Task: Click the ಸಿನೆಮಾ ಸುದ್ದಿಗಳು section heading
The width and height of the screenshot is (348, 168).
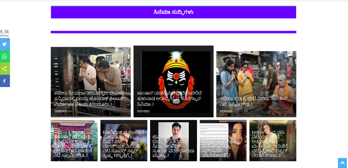Action: click(x=173, y=12)
